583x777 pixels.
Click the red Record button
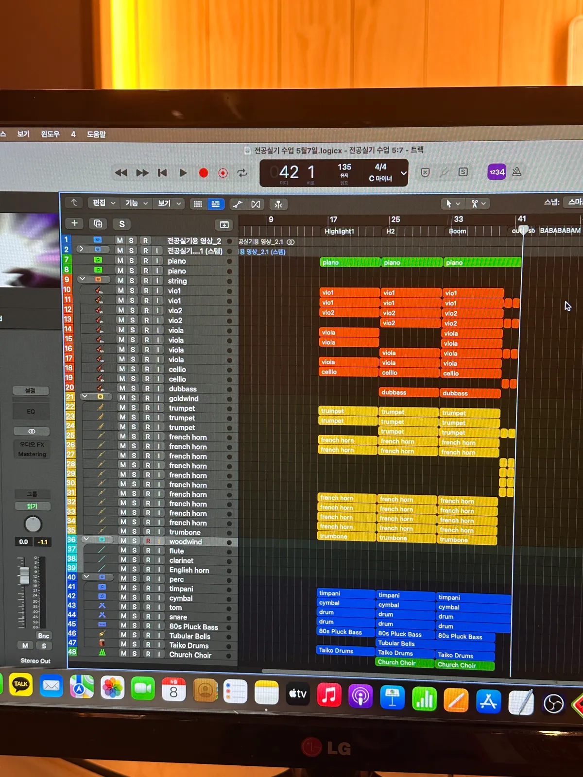point(204,173)
